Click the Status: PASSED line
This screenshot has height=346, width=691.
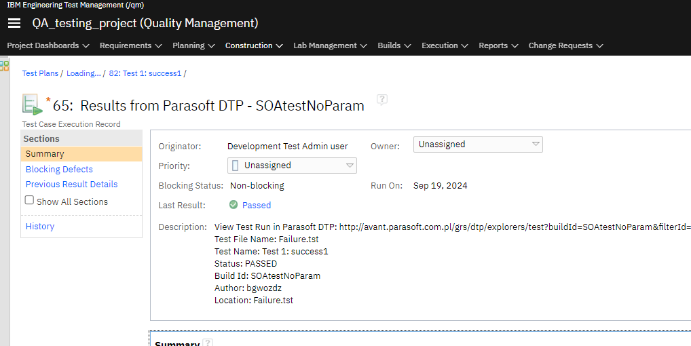click(246, 263)
